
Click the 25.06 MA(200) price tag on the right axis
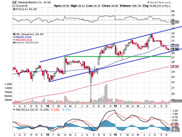pyautogui.click(x=175, y=66)
